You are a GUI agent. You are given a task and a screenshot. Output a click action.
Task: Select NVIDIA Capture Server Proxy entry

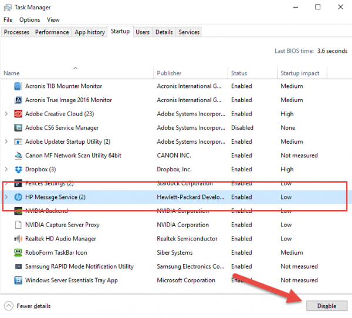pyautogui.click(x=62, y=225)
